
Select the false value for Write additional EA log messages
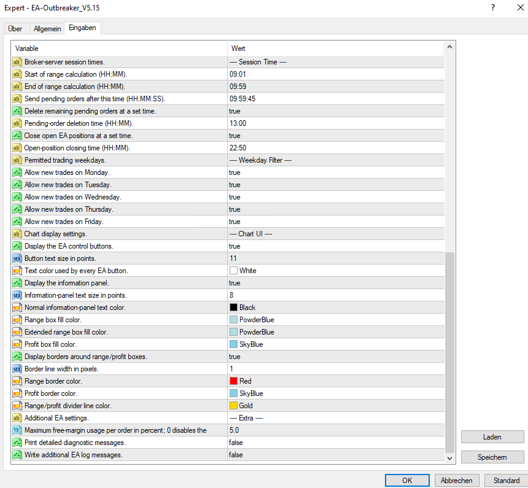236,455
